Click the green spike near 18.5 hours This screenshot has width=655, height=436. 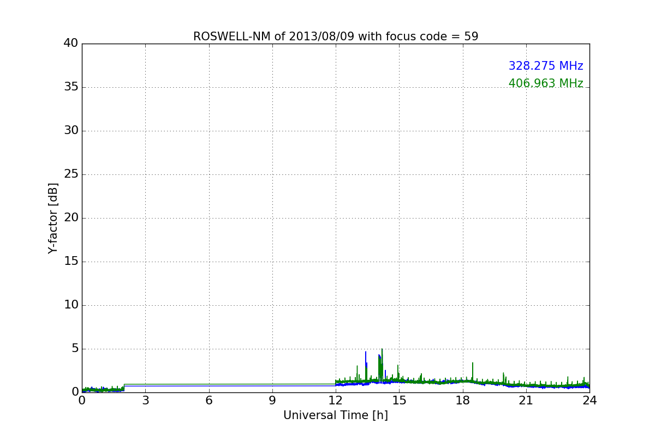473,371
